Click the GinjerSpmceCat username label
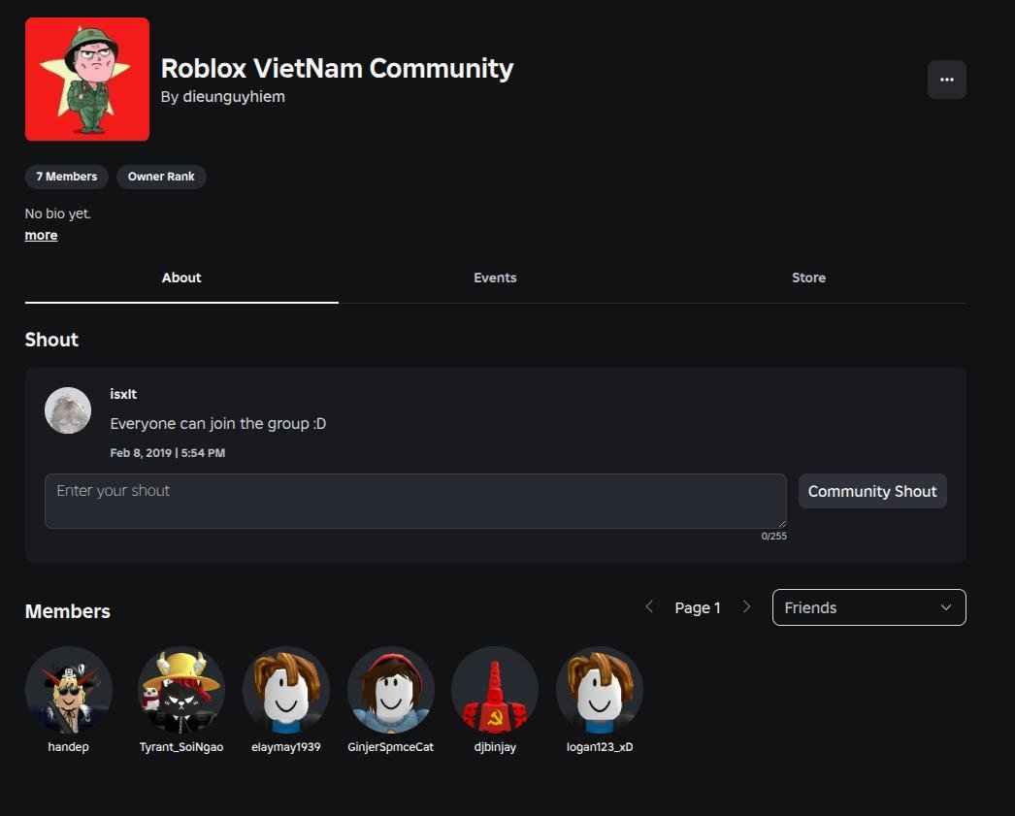 391,747
